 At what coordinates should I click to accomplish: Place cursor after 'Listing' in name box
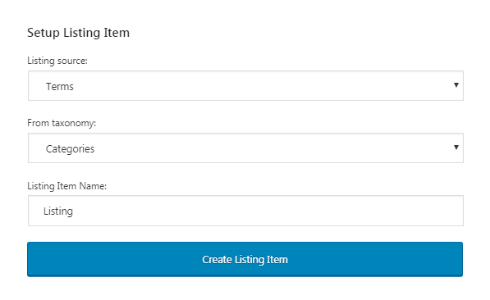pos(74,211)
